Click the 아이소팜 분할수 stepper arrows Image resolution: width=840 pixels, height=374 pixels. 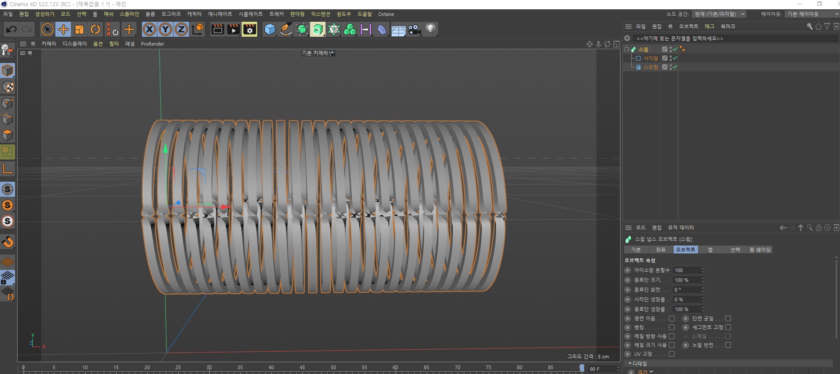click(703, 270)
